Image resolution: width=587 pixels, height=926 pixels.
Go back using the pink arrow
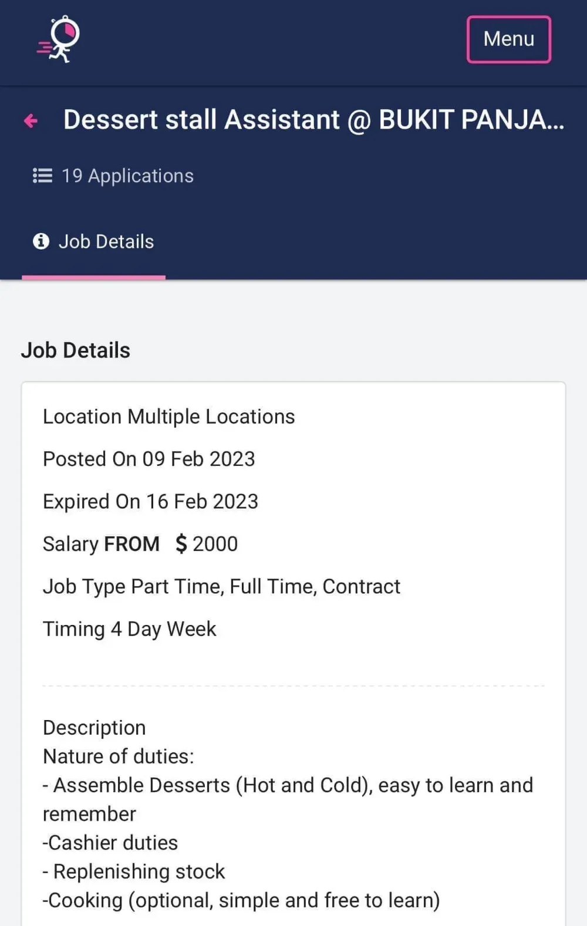point(31,121)
